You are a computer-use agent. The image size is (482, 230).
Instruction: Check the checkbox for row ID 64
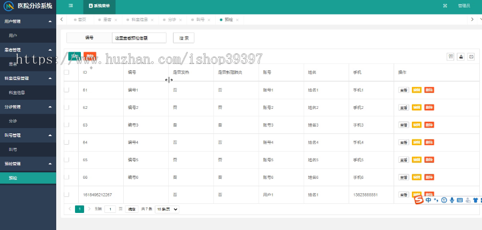coord(66,142)
